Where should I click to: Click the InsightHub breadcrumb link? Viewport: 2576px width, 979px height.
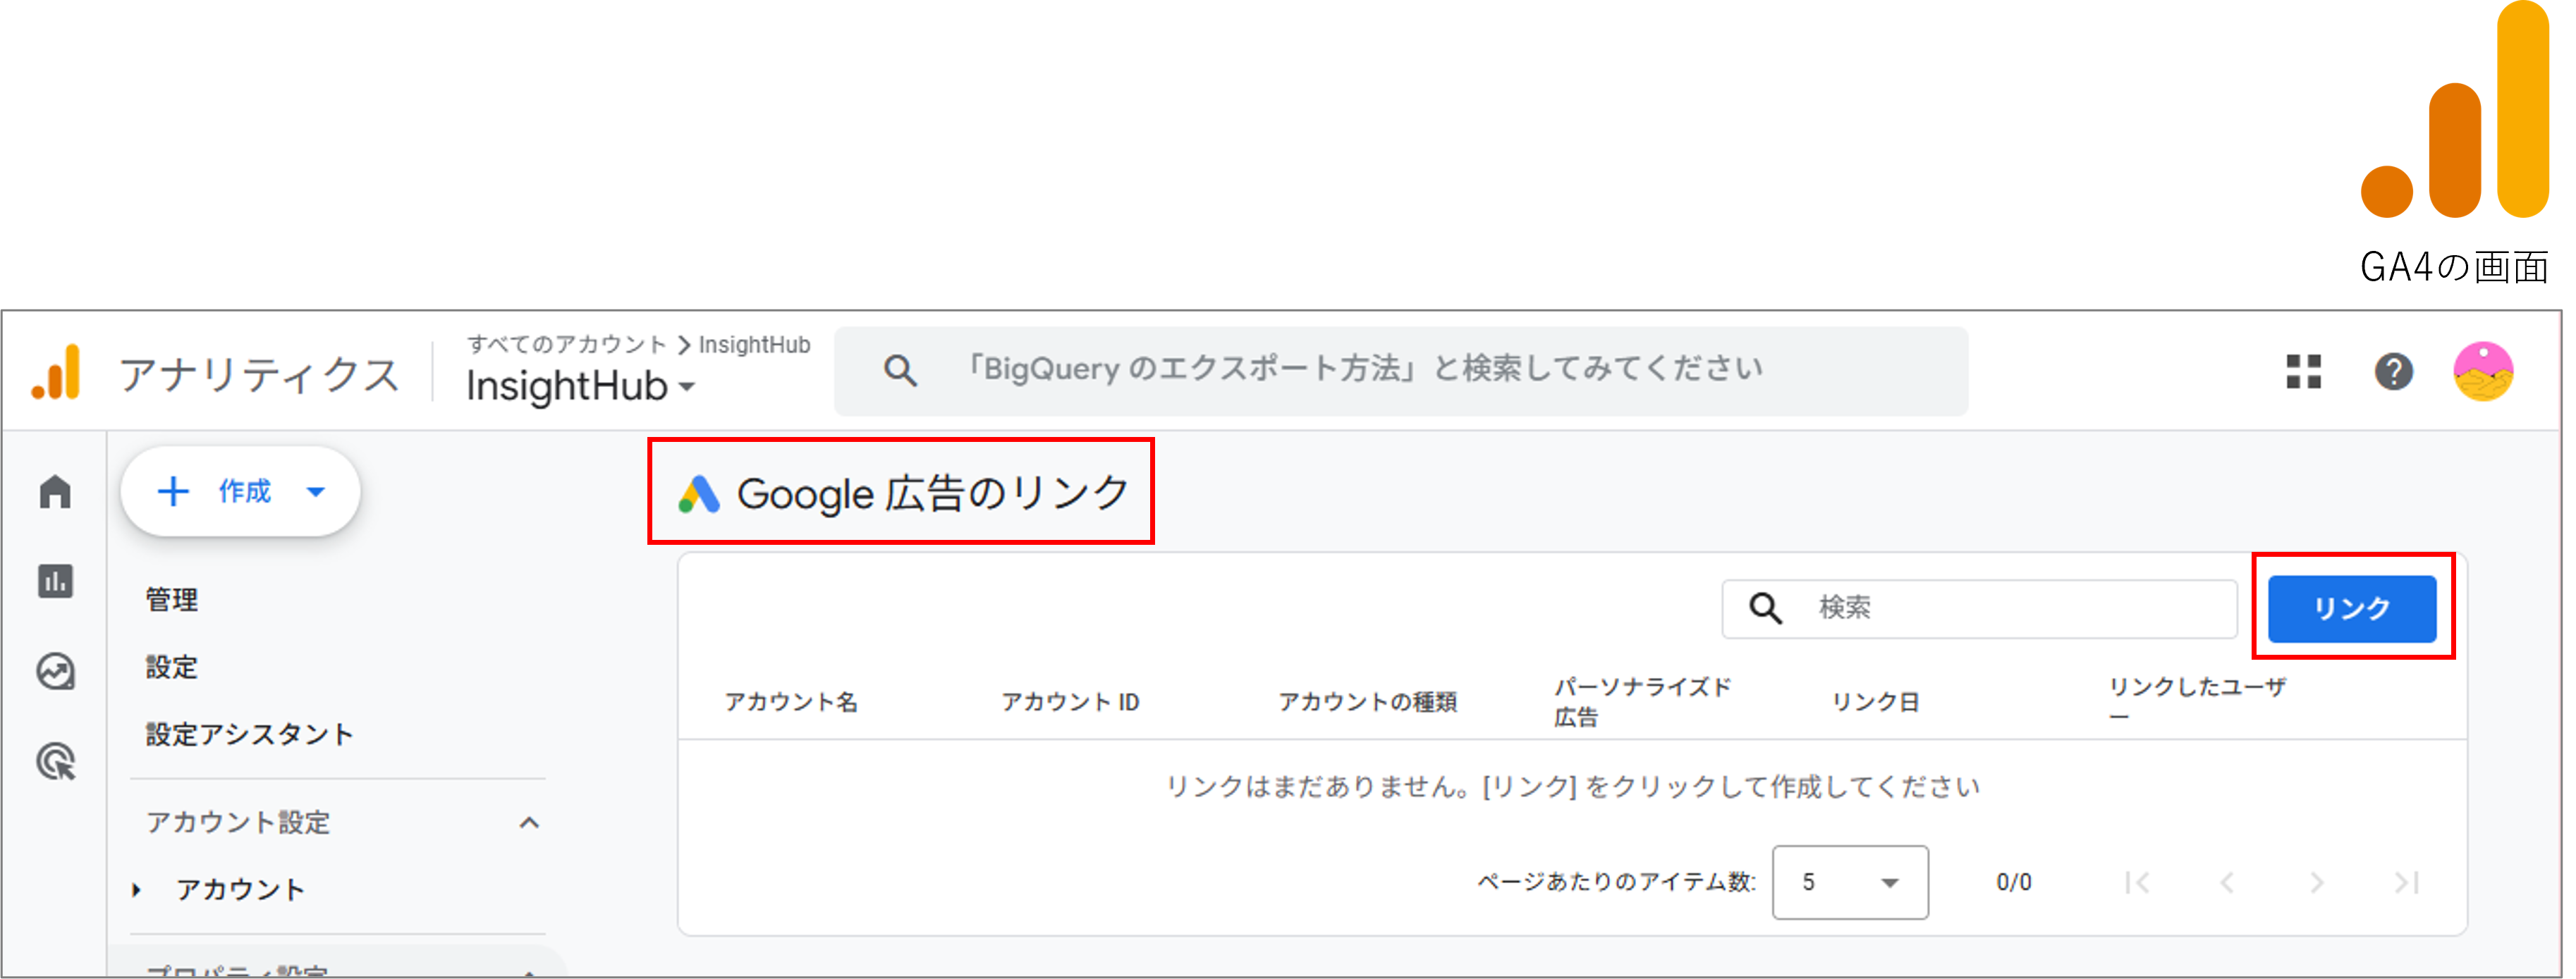754,345
